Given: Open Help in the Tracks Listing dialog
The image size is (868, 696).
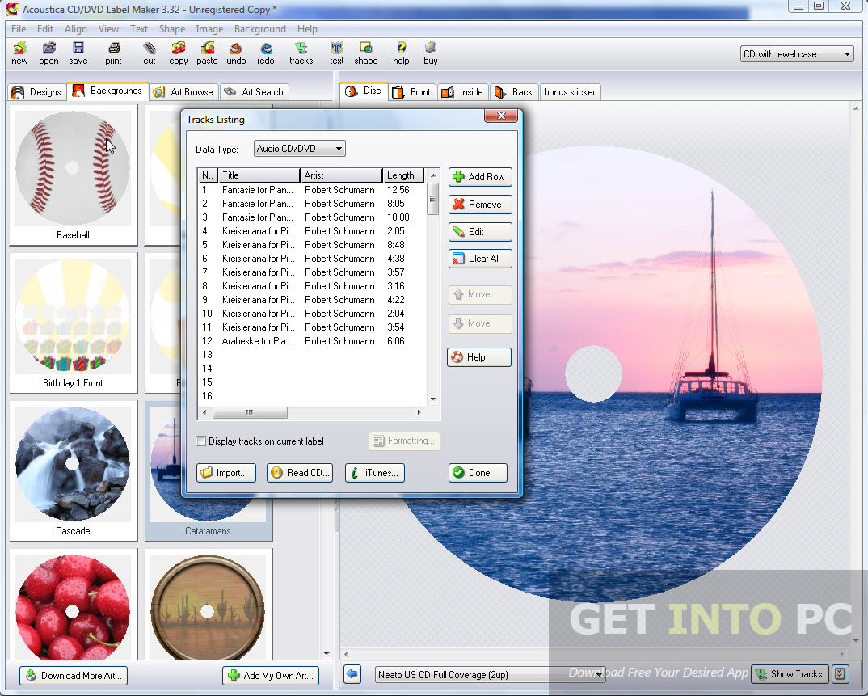Looking at the screenshot, I should click(x=478, y=357).
